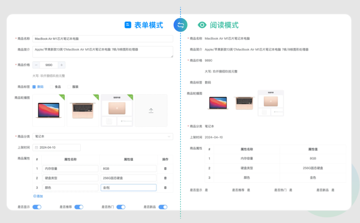Click the 256G固态硬盘 value input
This screenshot has width=360, height=223.
click(129, 178)
